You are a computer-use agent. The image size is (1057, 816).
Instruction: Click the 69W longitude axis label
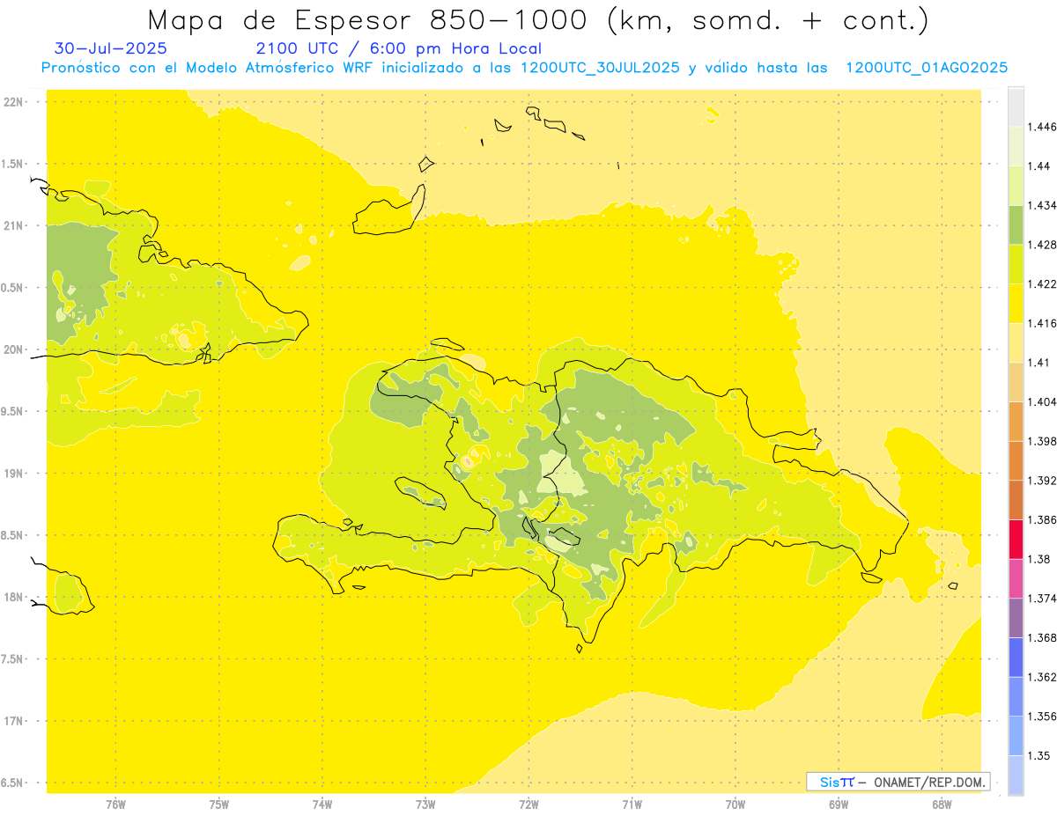839,804
